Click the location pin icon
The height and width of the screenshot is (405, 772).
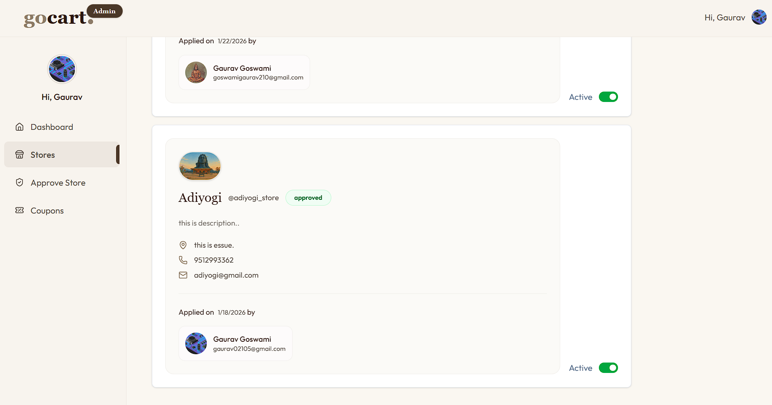tap(183, 245)
